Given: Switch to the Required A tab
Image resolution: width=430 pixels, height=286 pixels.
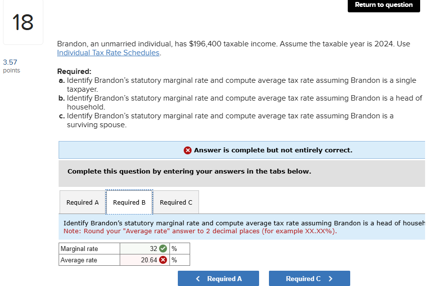Looking at the screenshot, I should click(x=83, y=202).
